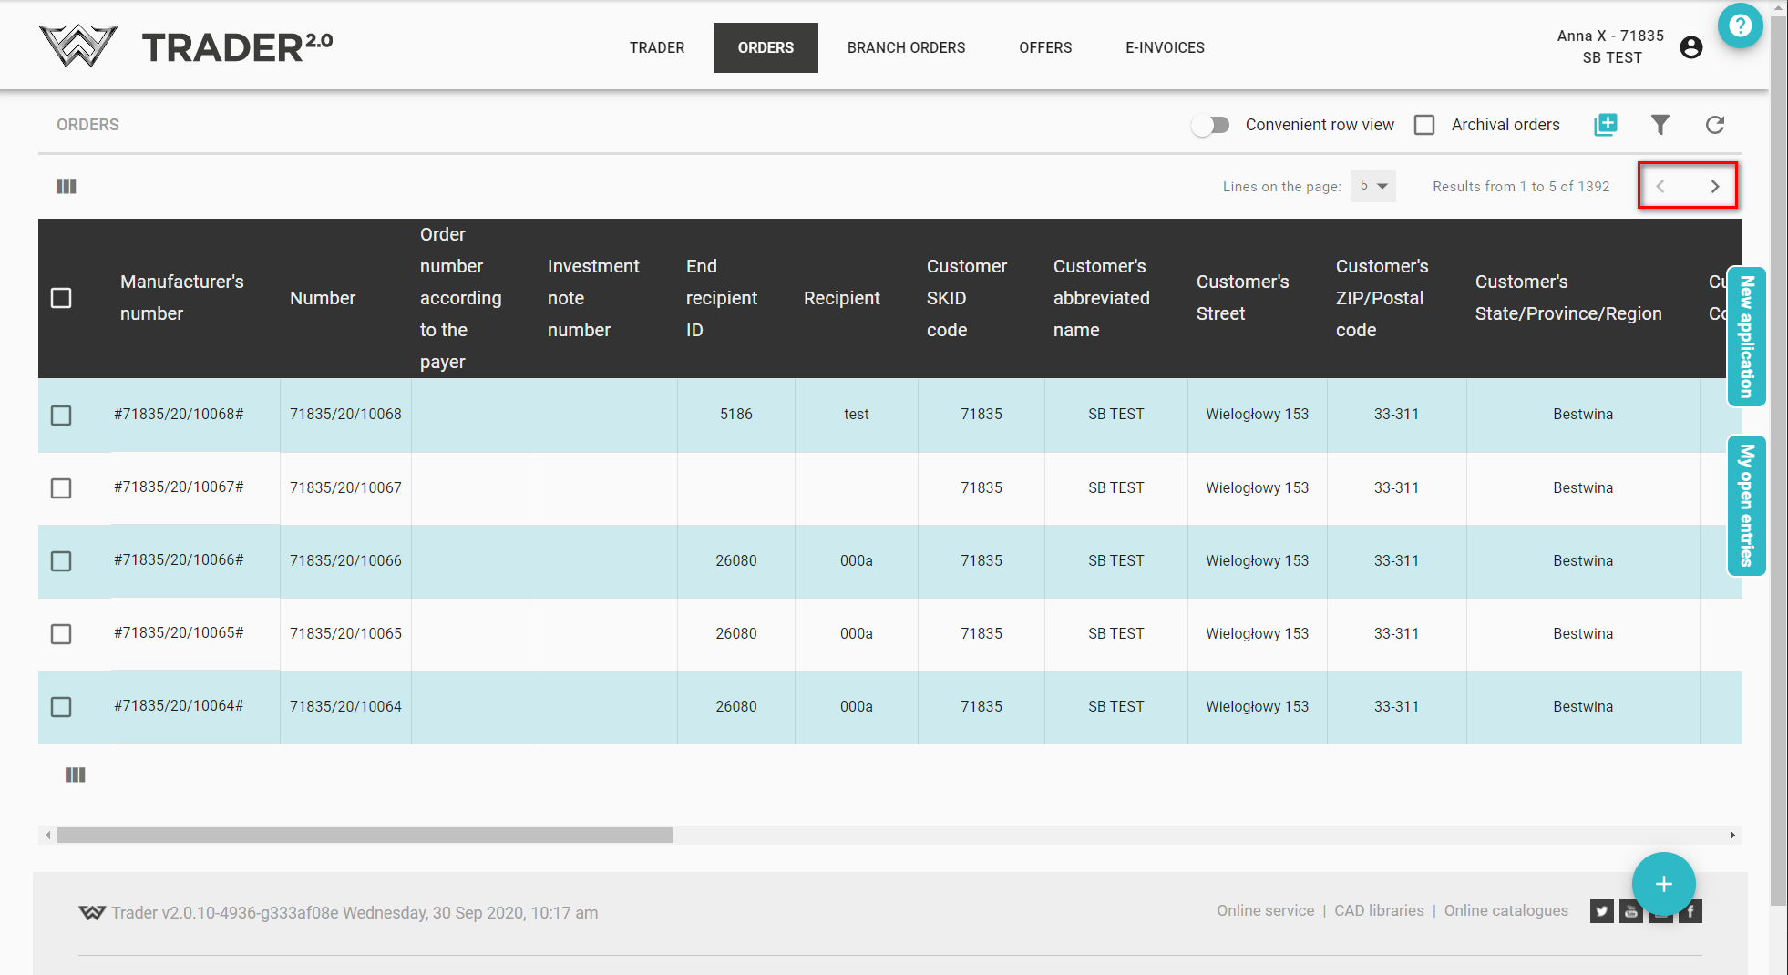Open the user account profile icon
This screenshot has width=1788, height=975.
(1690, 47)
